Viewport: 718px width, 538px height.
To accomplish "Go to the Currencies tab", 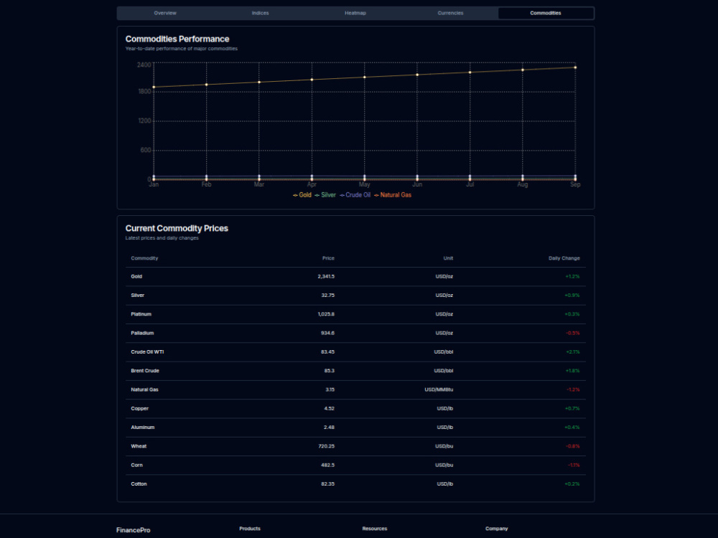I will coord(451,13).
